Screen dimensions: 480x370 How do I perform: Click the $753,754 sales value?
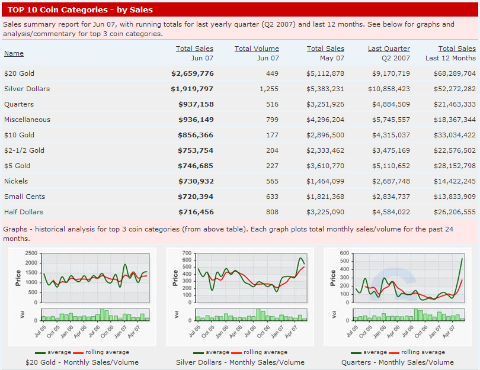coord(196,150)
